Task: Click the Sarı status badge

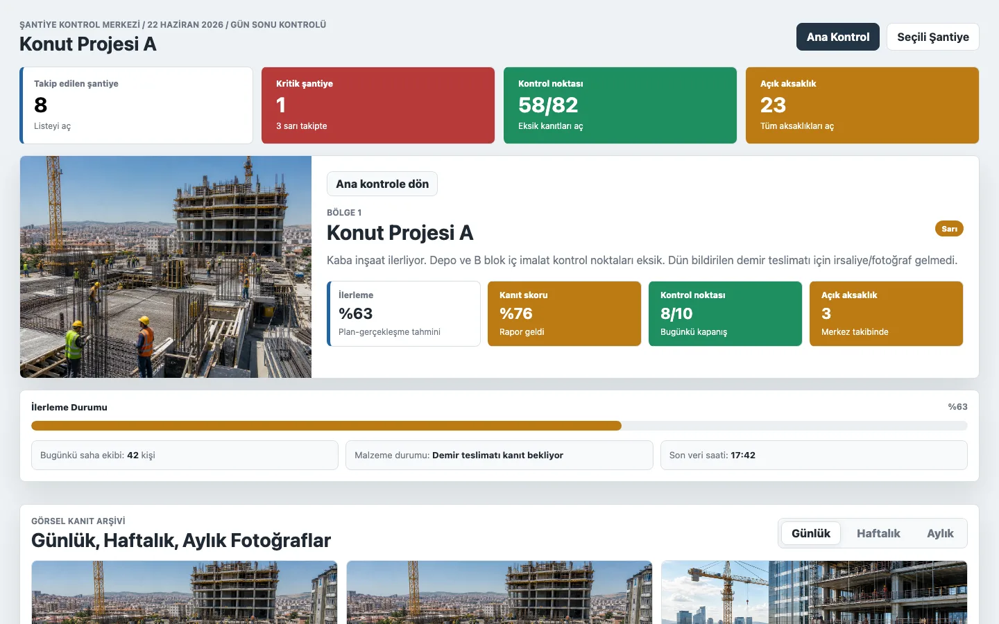Action: click(x=949, y=229)
